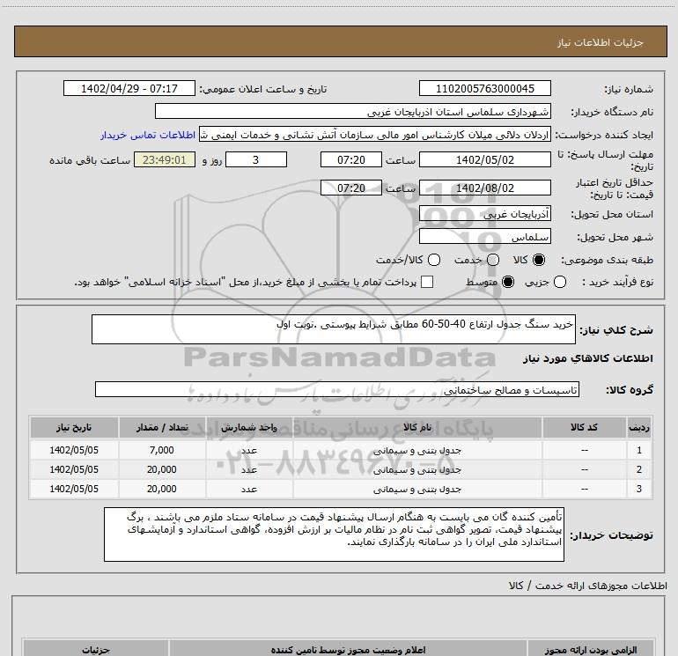Click the countdown timer 23:49:01
Viewport: 678px width, 656px height.
[165, 159]
